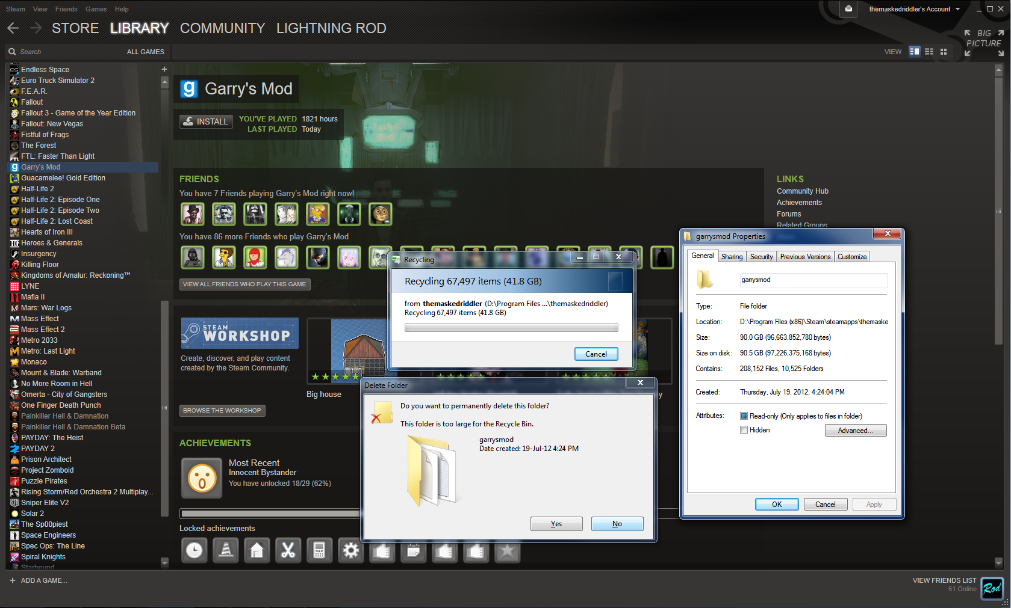Viewport: 1011px width, 608px height.
Task: Click View All Friends Who Play This Game
Action: 244,284
